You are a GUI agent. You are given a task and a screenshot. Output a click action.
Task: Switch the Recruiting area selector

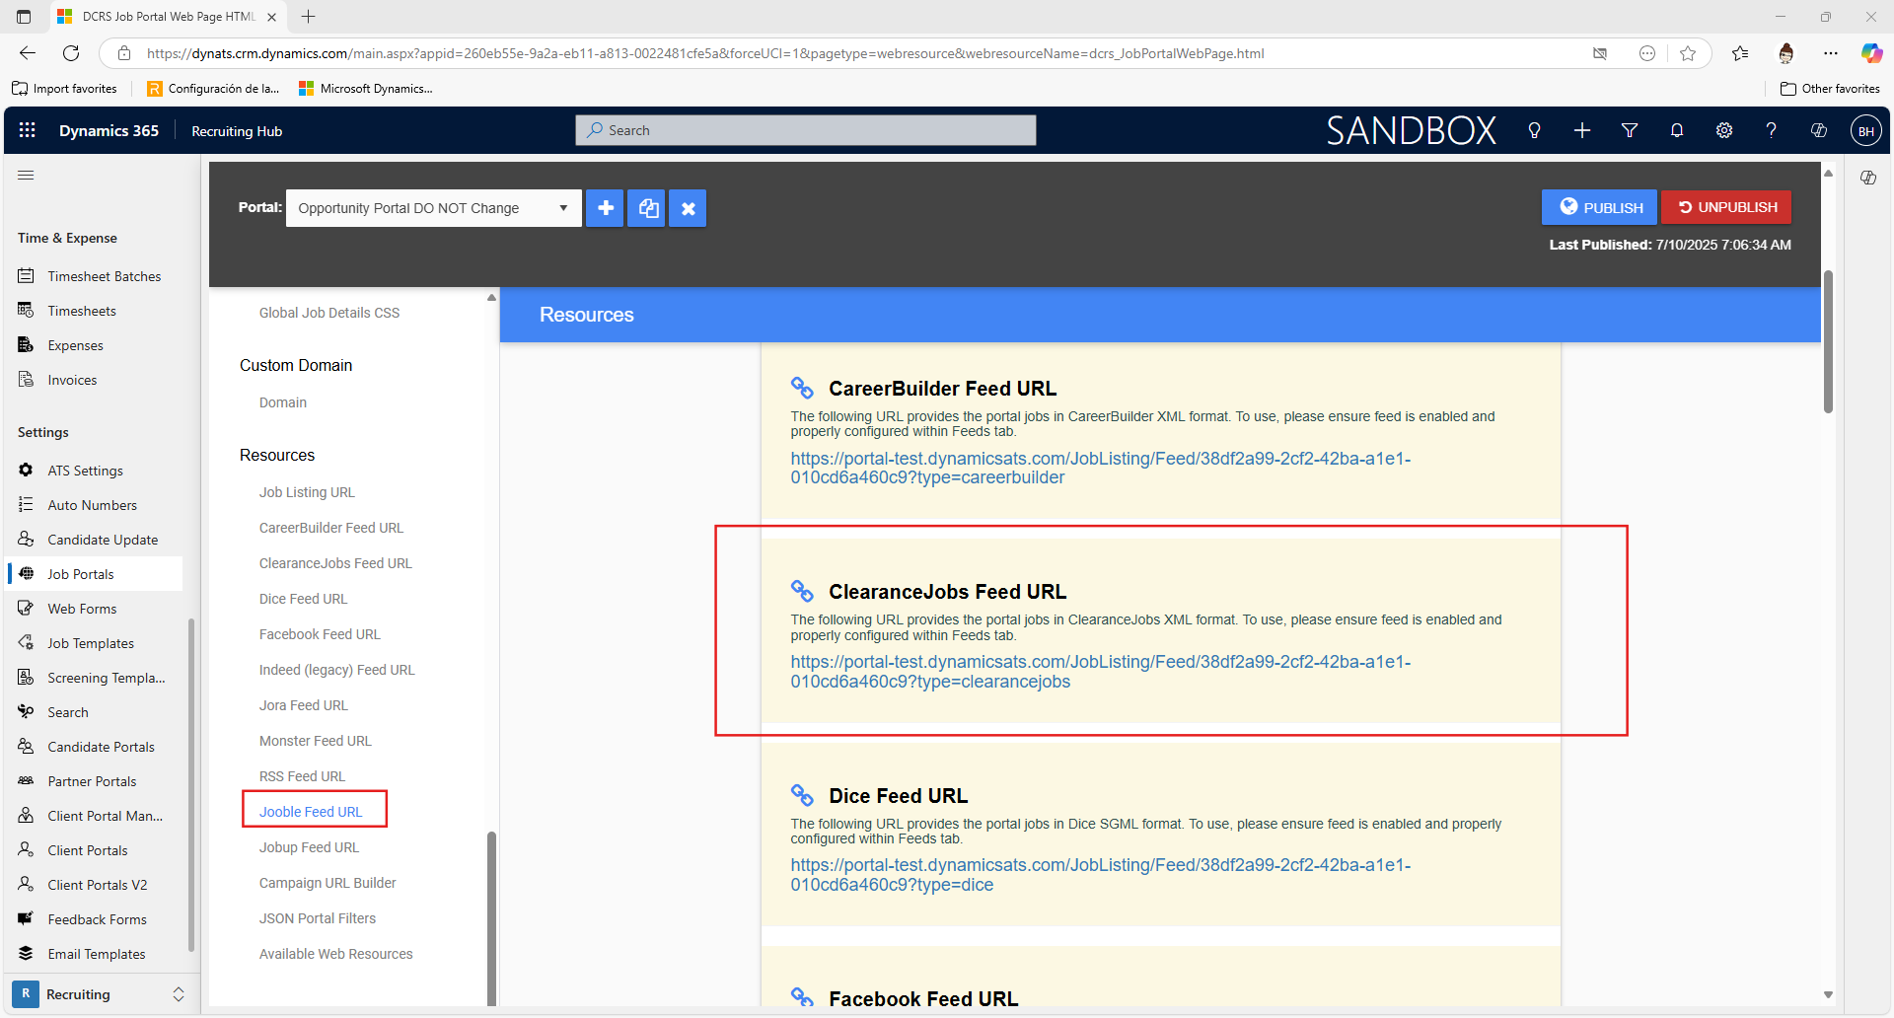[x=99, y=994]
